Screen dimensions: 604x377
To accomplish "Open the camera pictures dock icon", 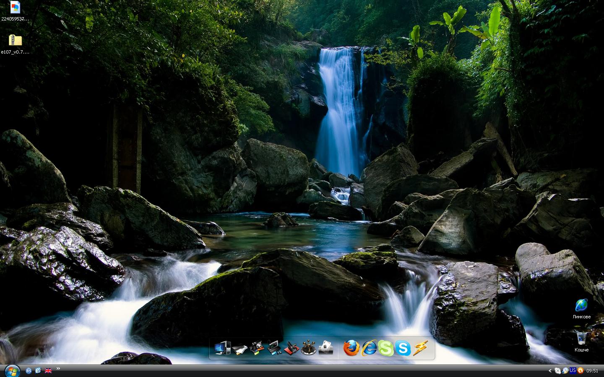I will click(257, 348).
